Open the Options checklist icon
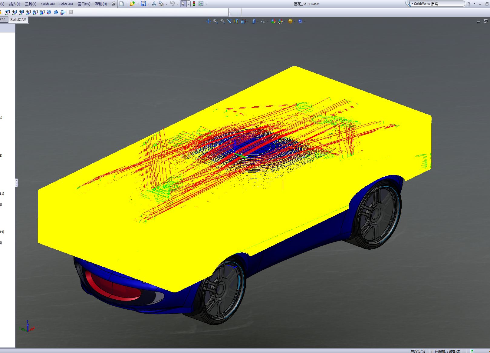The height and width of the screenshot is (353, 490). point(201,4)
